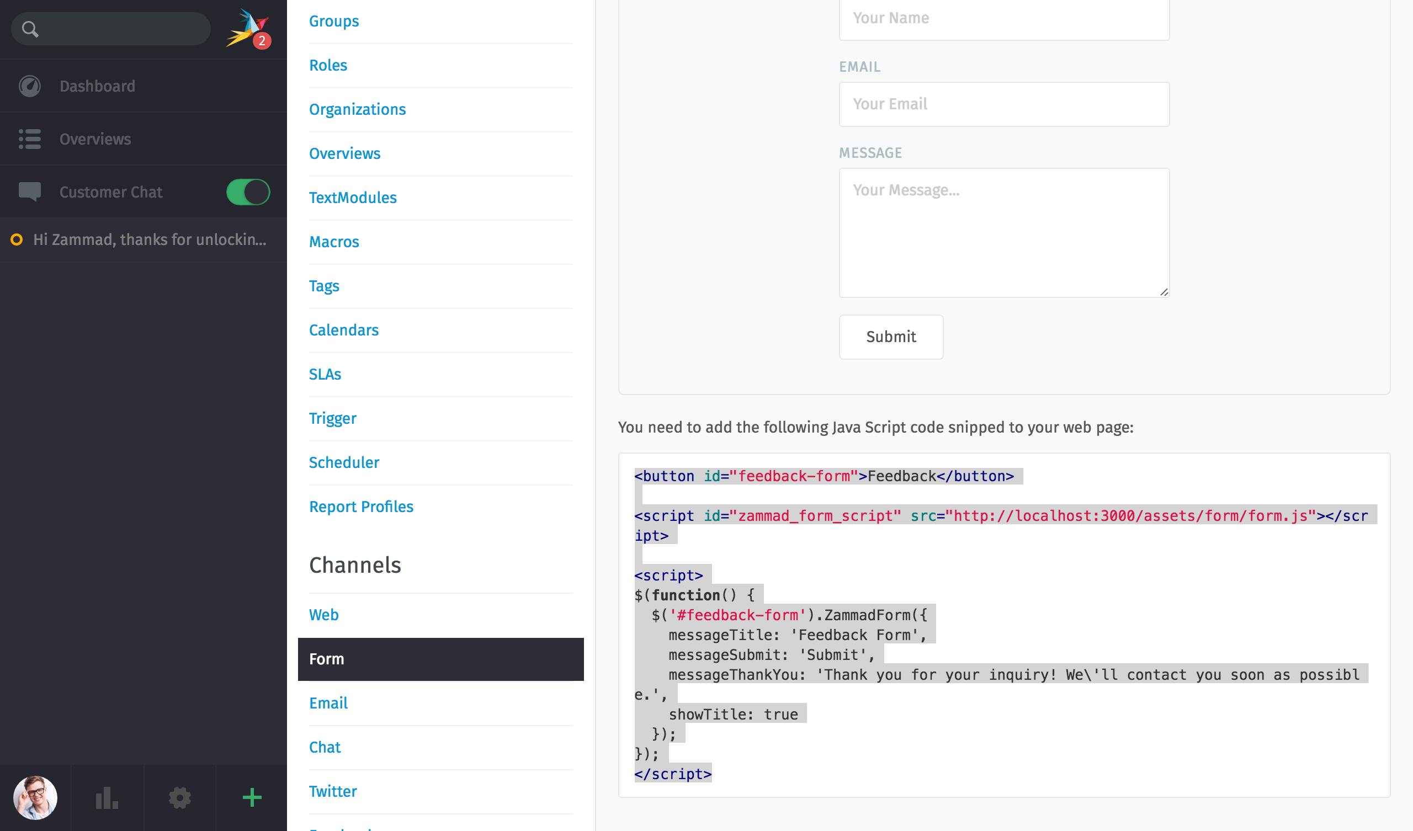Toggle the Customer Chat switch
Viewport: 1413px width, 831px height.
pos(248,192)
